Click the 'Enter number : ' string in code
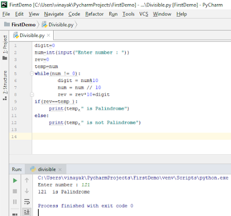Screen dimensions: 231x216 [x=99, y=53]
